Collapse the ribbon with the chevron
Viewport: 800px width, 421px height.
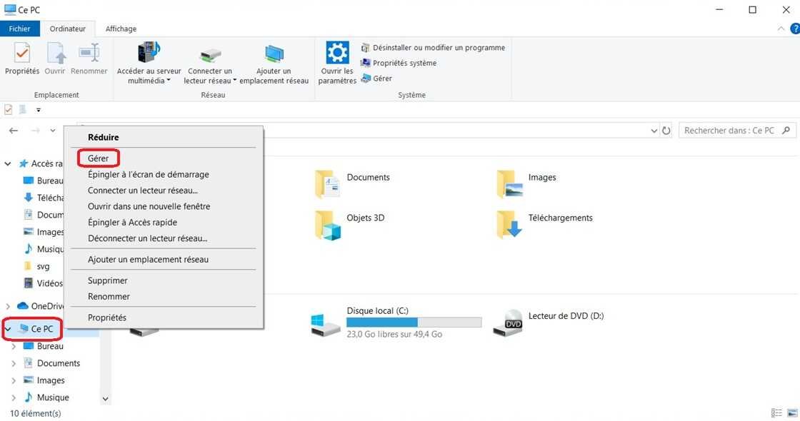click(x=781, y=29)
